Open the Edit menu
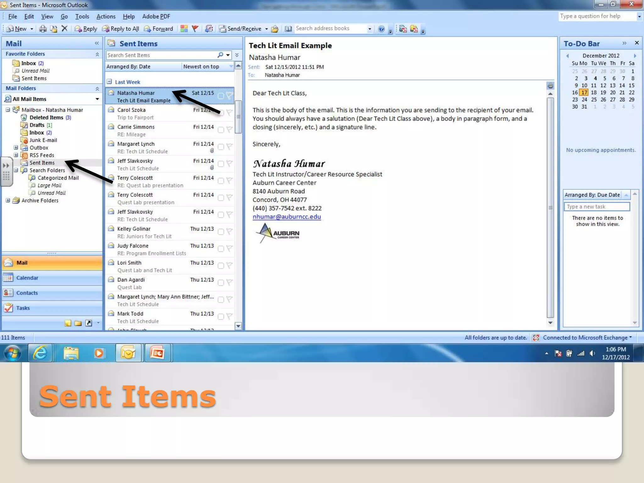The height and width of the screenshot is (483, 644). coord(29,16)
